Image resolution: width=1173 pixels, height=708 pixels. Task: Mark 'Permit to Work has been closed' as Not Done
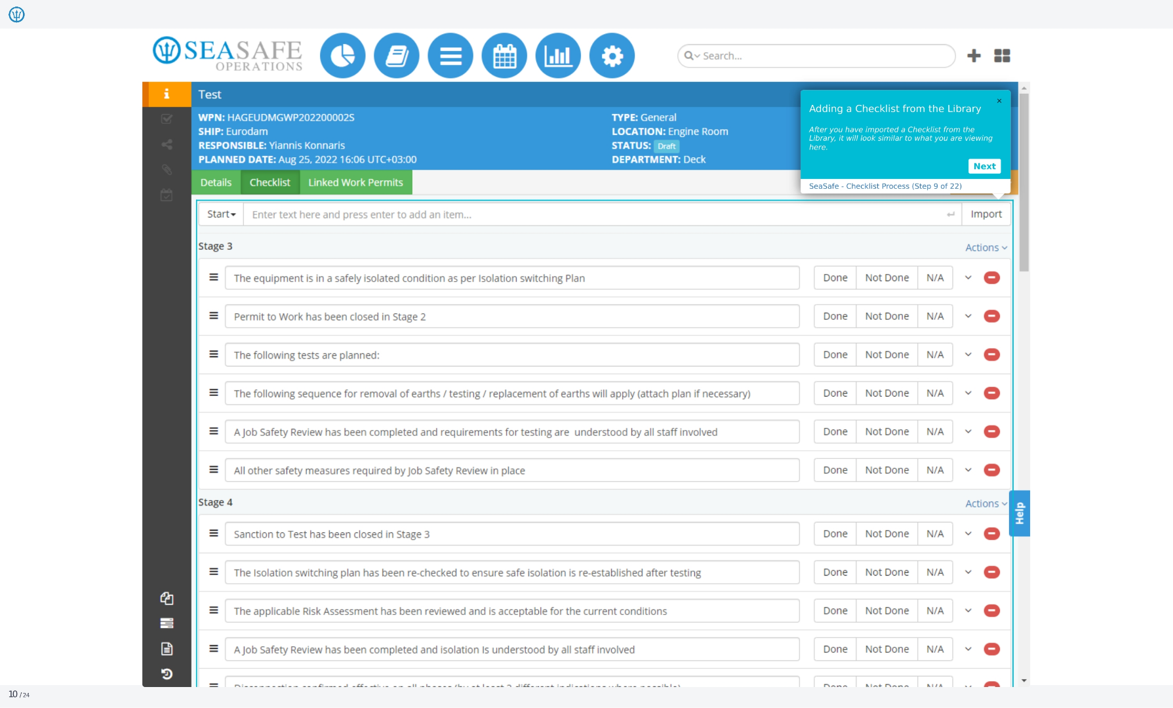pyautogui.click(x=886, y=316)
